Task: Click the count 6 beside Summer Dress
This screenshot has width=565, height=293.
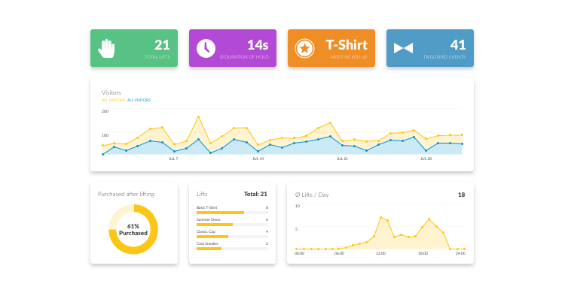Action: pos(267,219)
